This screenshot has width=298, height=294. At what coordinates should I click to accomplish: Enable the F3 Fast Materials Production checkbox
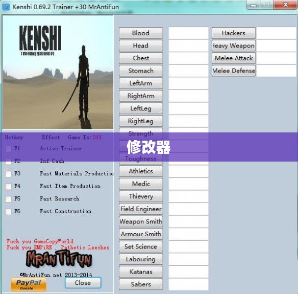tap(8, 174)
